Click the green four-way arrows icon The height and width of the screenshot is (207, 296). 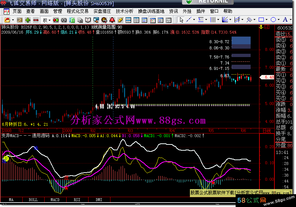[28, 20]
